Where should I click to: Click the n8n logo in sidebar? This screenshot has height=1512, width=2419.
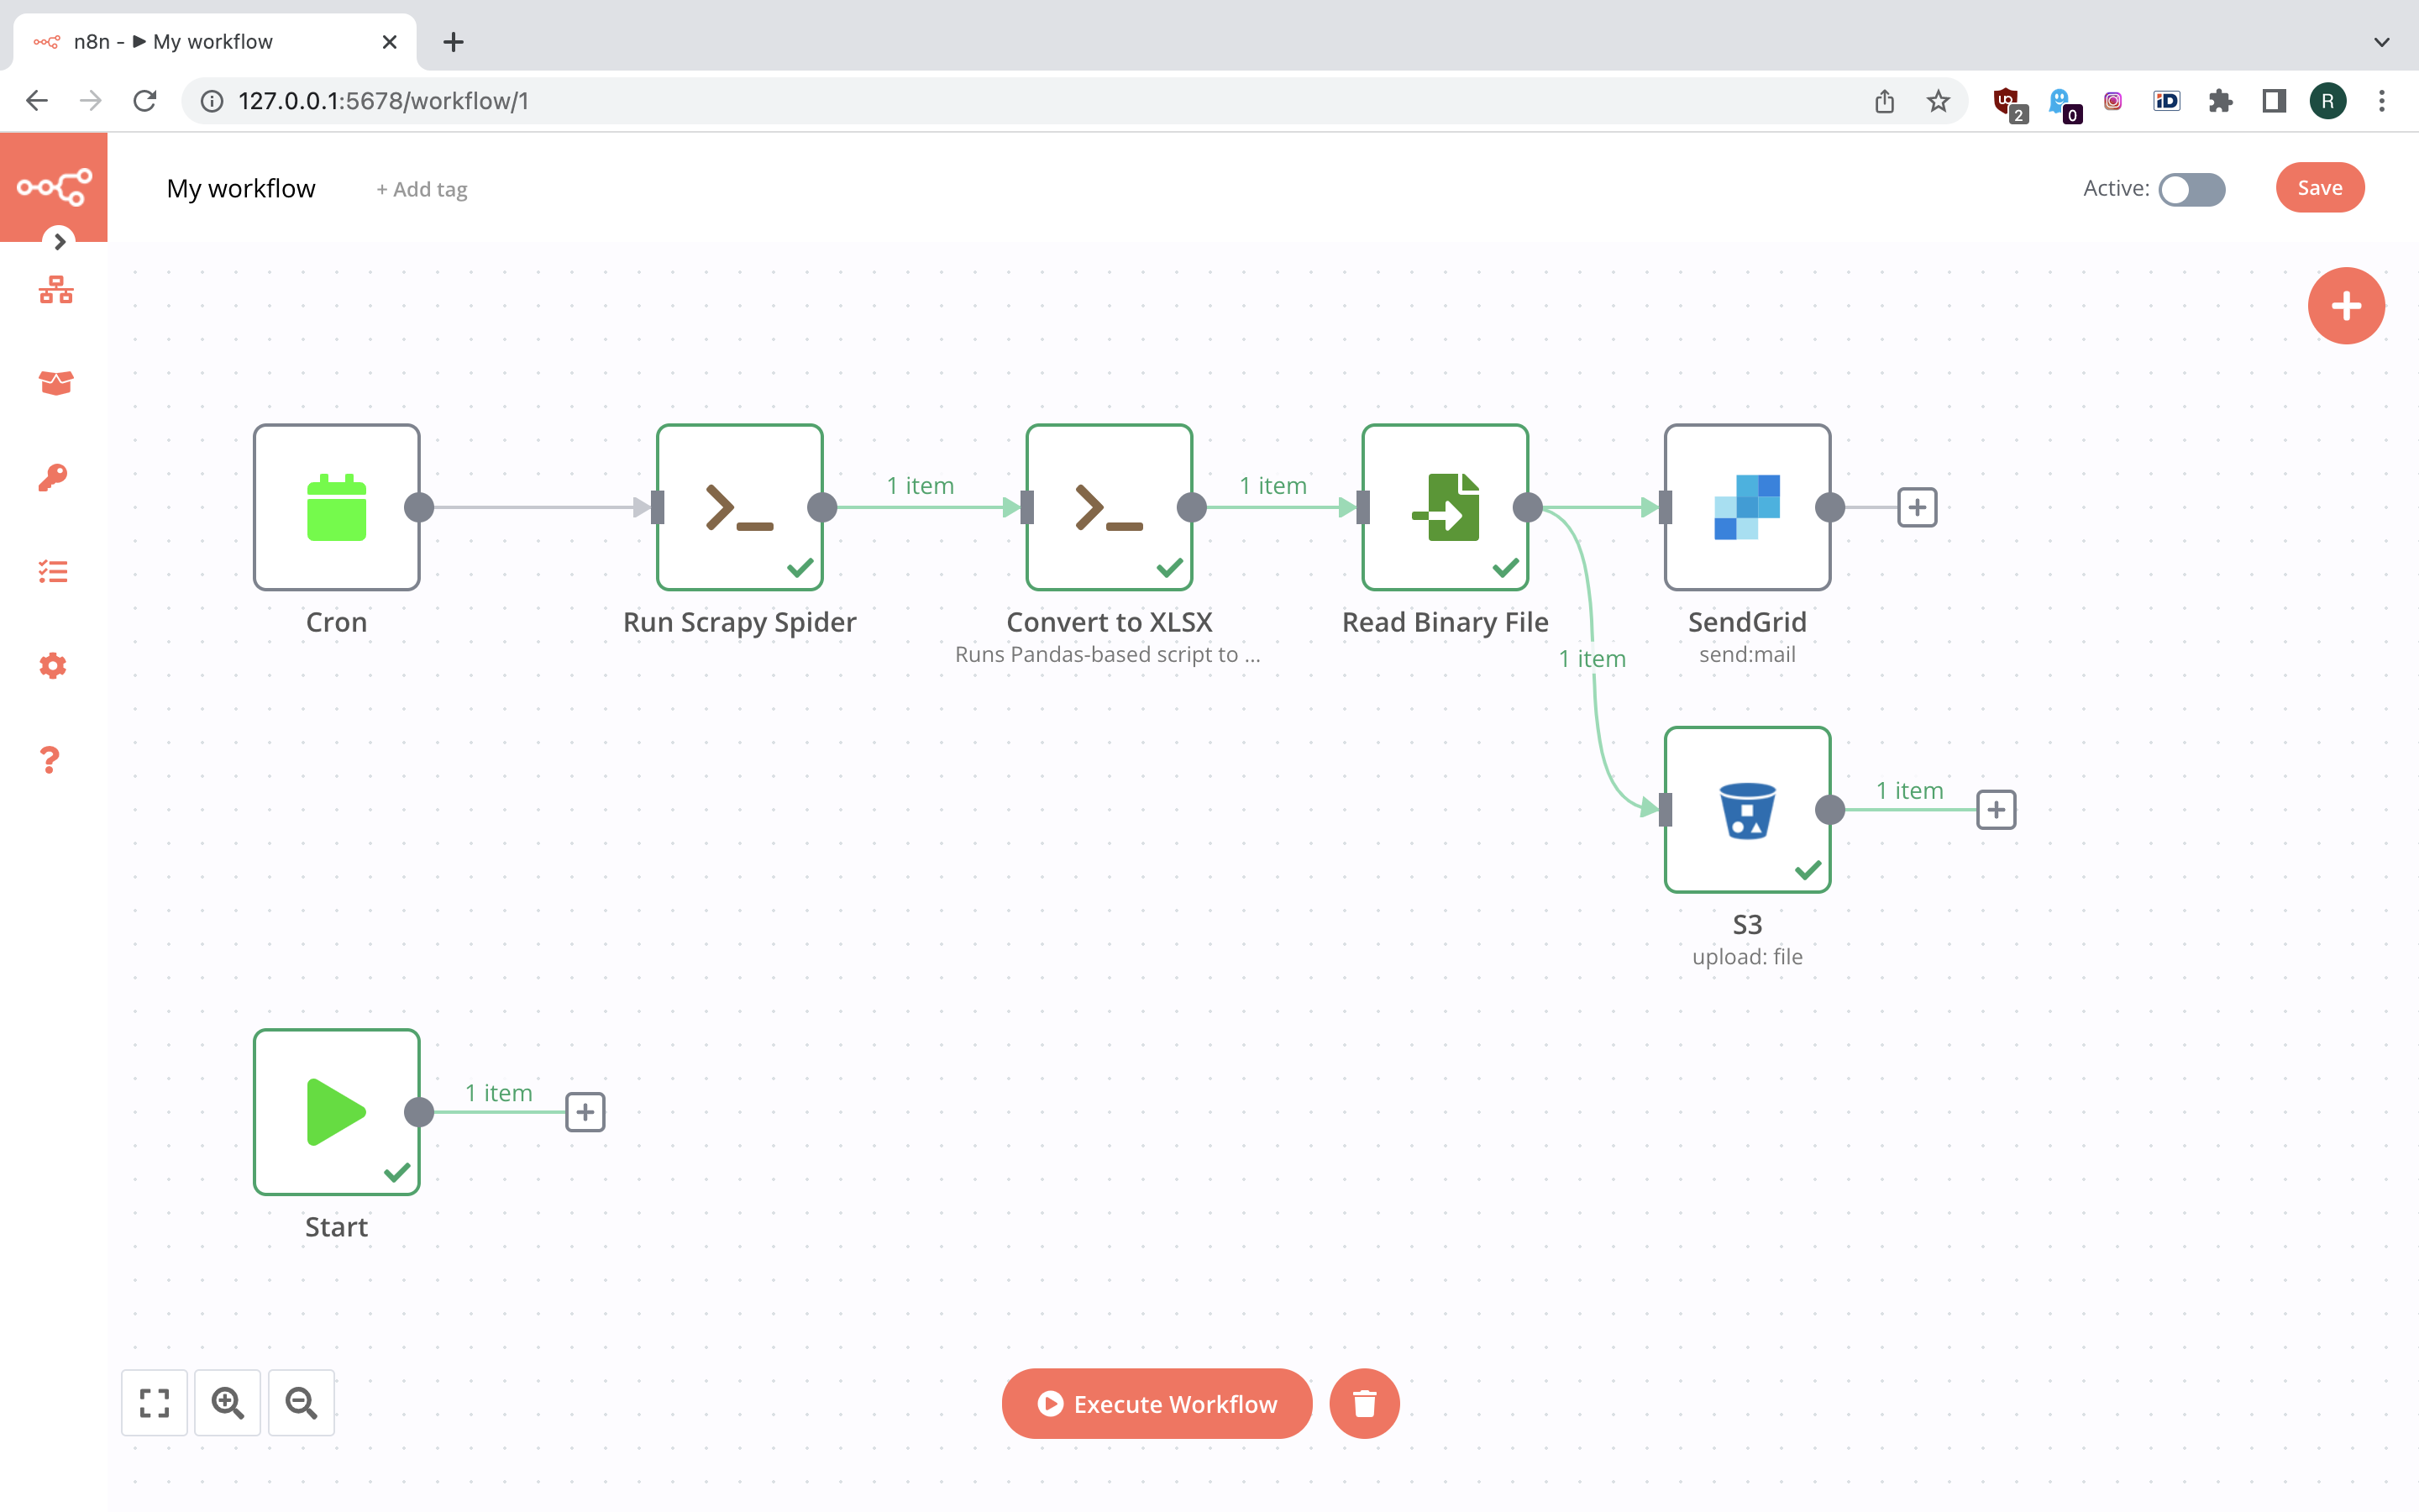pyautogui.click(x=54, y=187)
